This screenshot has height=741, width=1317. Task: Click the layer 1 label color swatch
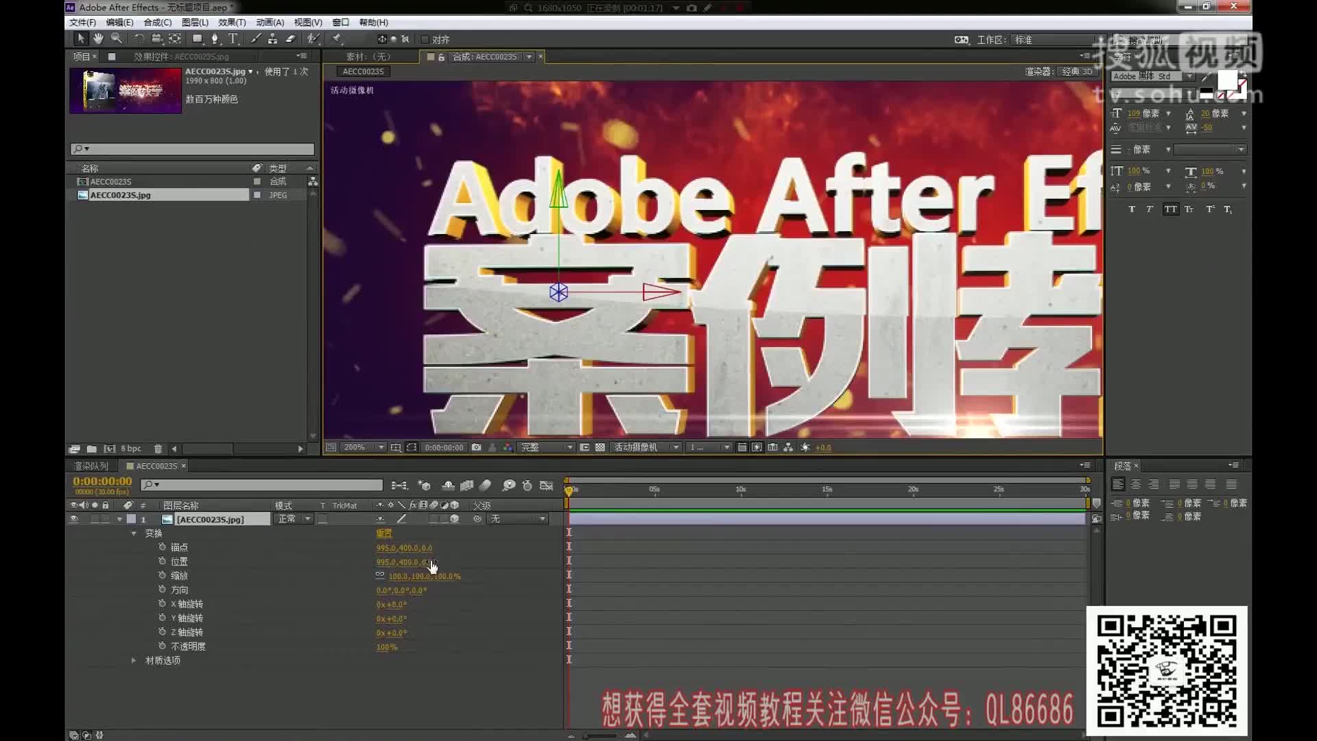pyautogui.click(x=132, y=519)
